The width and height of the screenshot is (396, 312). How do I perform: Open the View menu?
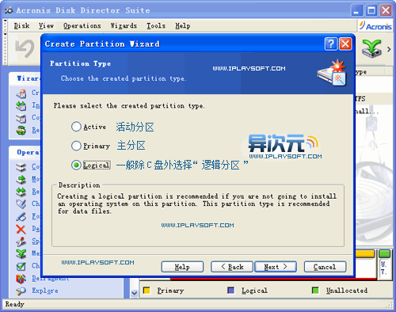pos(46,26)
